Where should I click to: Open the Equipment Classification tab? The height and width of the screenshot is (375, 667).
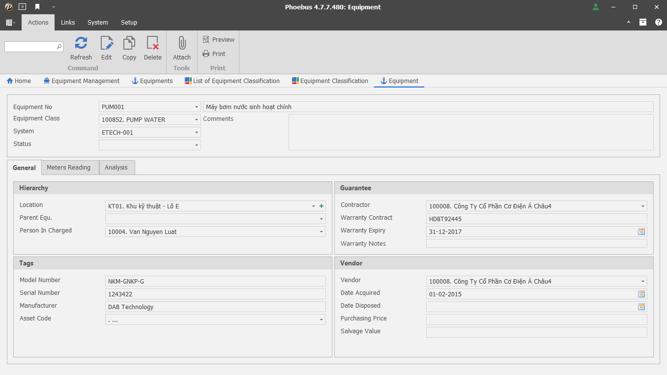point(330,81)
